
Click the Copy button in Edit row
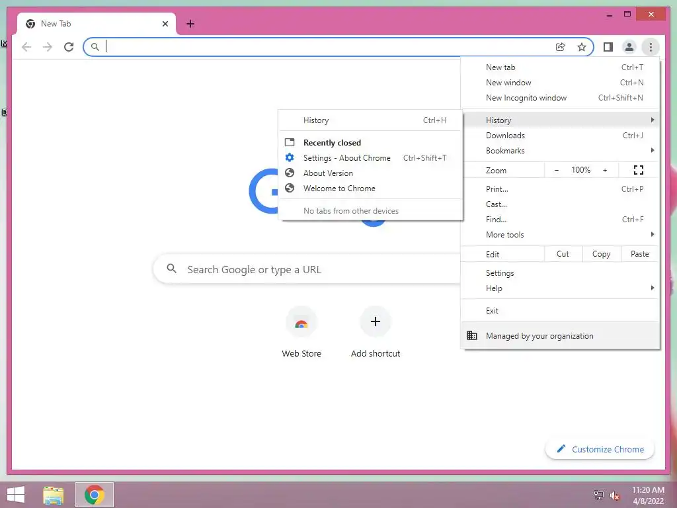coord(602,254)
